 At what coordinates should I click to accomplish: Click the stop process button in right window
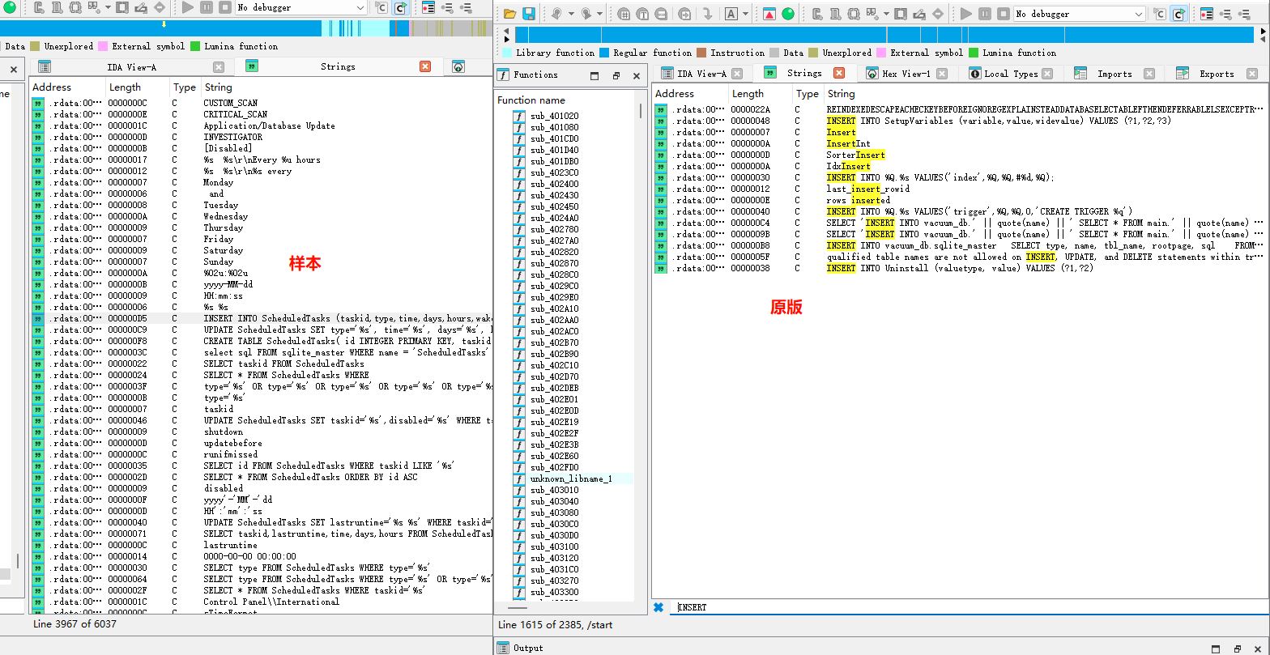point(1004,14)
